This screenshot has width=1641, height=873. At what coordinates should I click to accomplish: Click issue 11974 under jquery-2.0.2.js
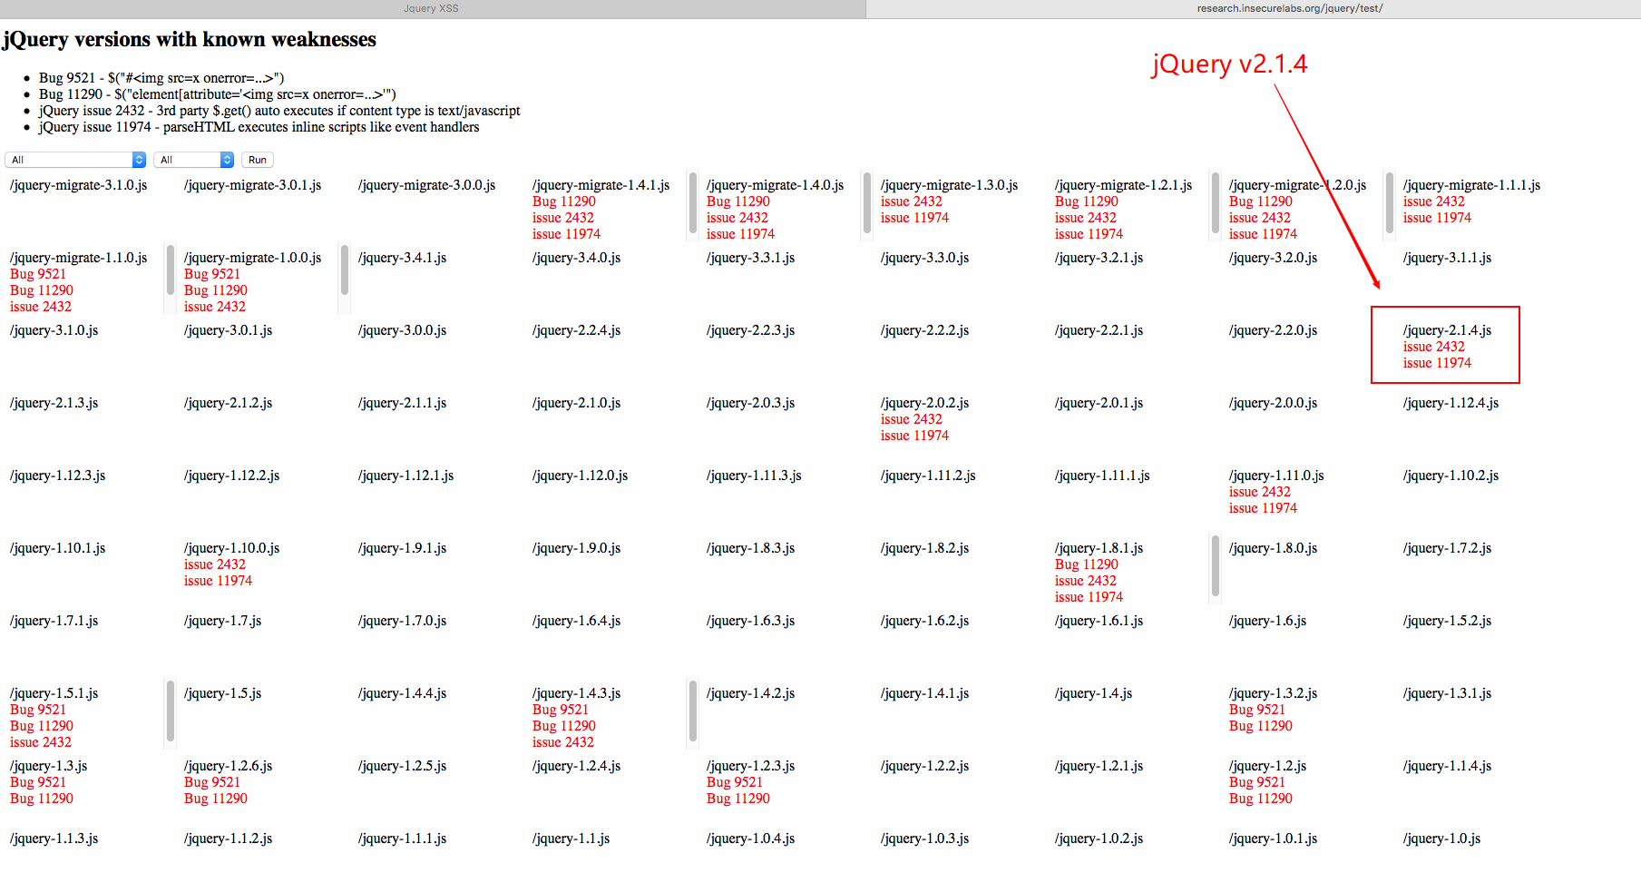(914, 436)
